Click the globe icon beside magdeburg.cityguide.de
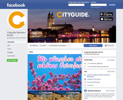This screenshot has height=100, width=123. (x=85, y=79)
